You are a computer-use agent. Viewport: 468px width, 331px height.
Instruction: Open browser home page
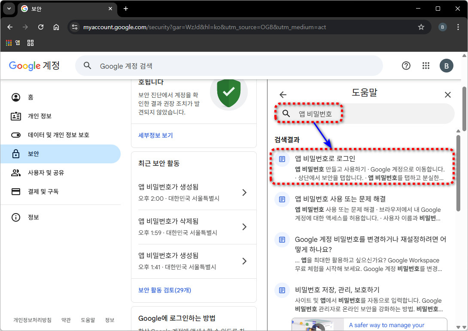[56, 27]
